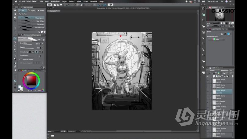This screenshot has height=139, width=247.
Task: Select the 'For effect line' brush
Action: pyautogui.click(x=31, y=27)
